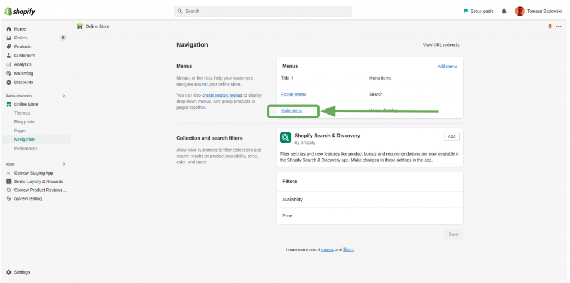The height and width of the screenshot is (283, 570).
Task: Click create nested menus link
Action: 222,95
